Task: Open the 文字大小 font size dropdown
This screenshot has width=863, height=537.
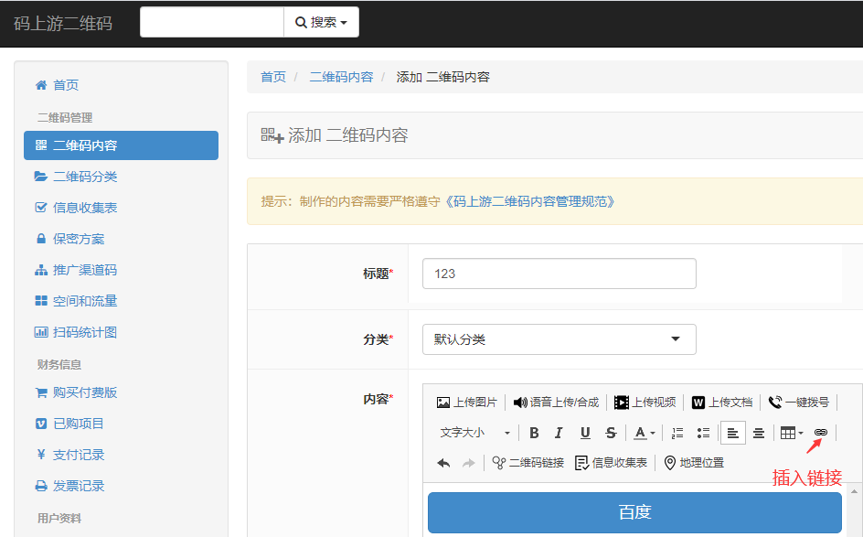Action: pos(474,433)
